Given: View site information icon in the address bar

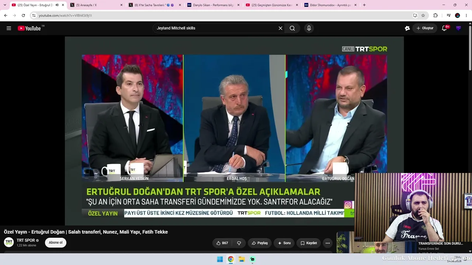Looking at the screenshot, I should (x=34, y=15).
